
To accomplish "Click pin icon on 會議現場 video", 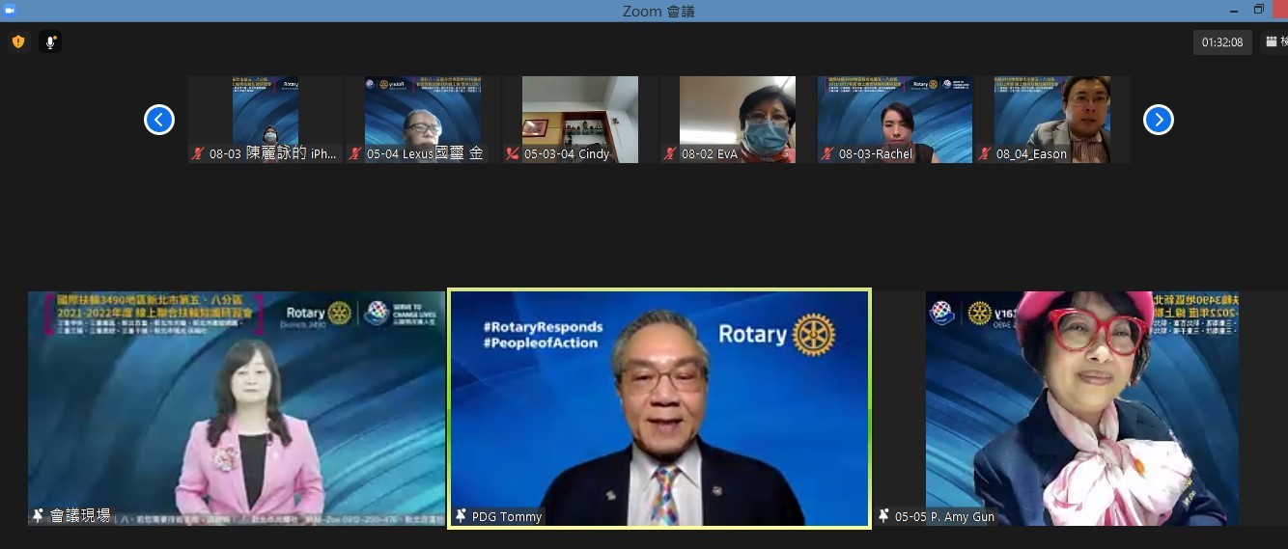I will [39, 516].
